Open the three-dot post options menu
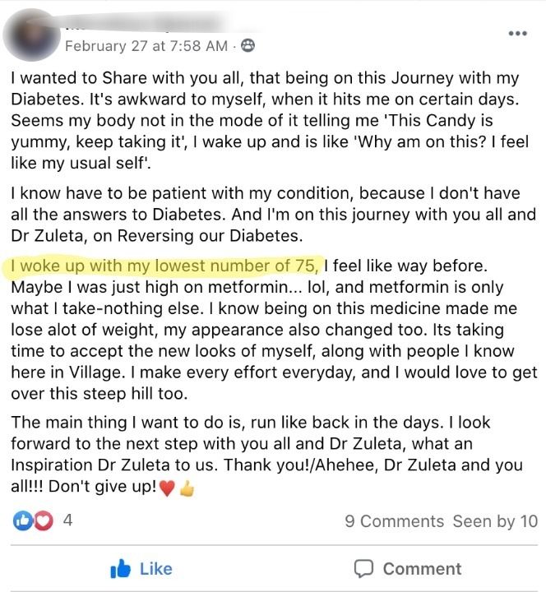The width and height of the screenshot is (546, 592). point(517,34)
